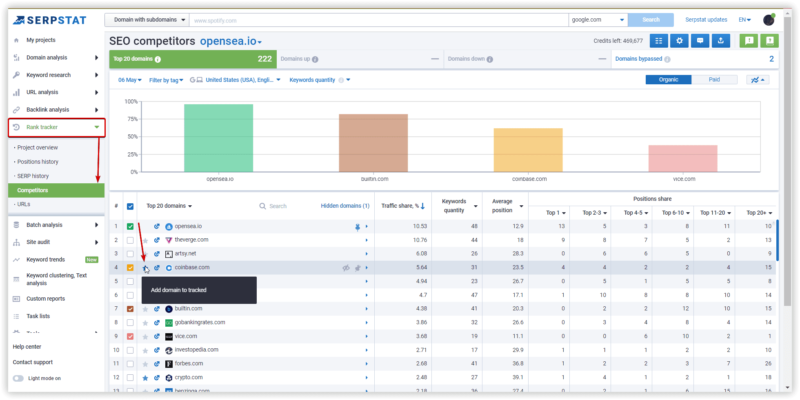800x400 pixels.
Task: Click the green opensea.io chart bar
Action: [x=218, y=138]
